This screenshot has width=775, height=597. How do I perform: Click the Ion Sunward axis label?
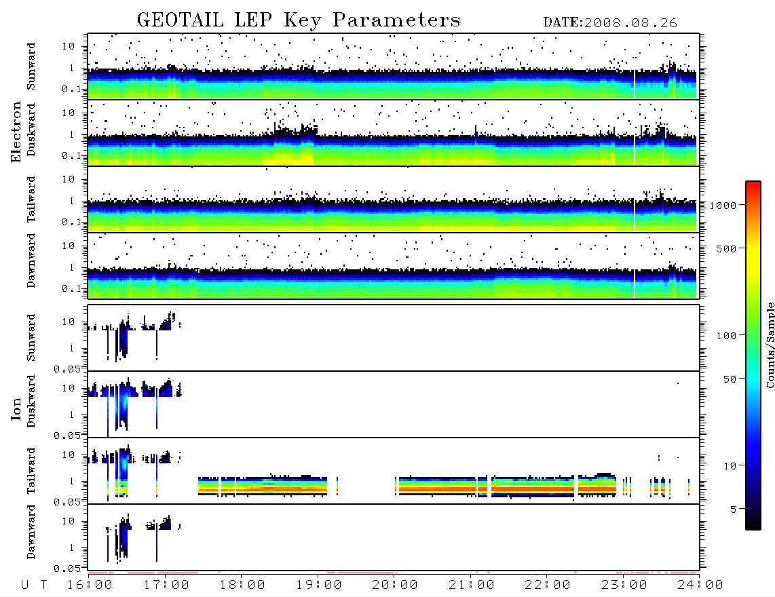click(31, 338)
